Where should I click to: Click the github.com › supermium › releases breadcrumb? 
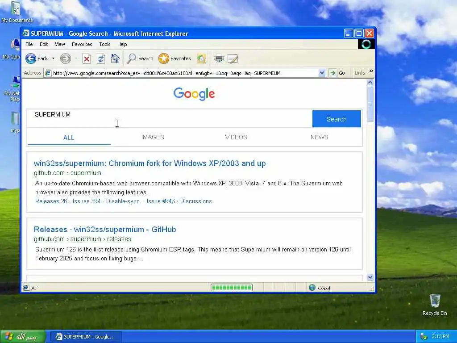point(83,239)
